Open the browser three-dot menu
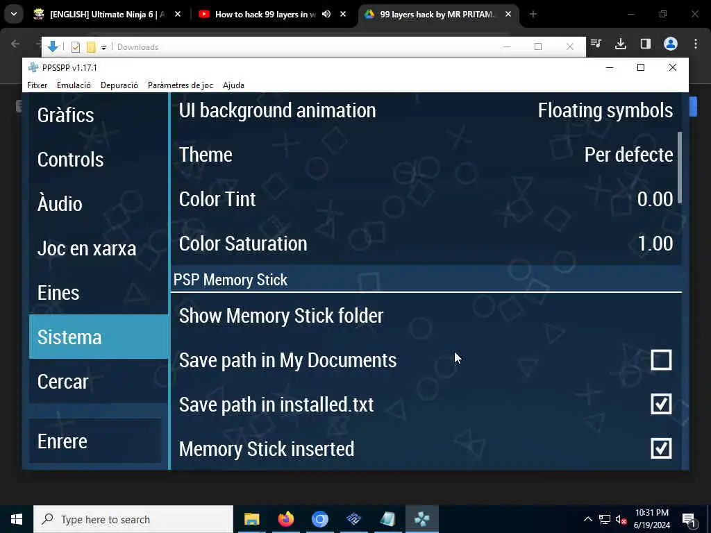 696,44
